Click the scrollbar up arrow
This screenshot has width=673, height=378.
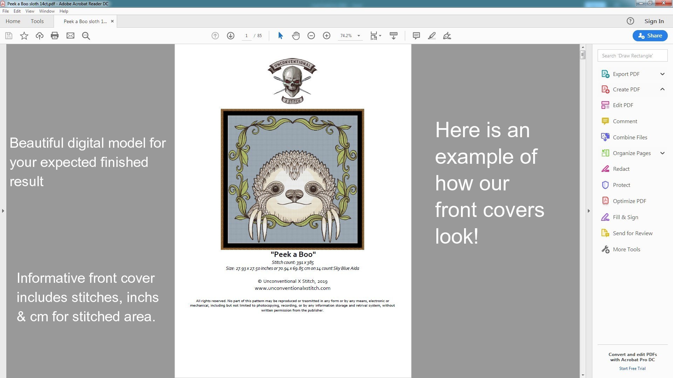[583, 47]
